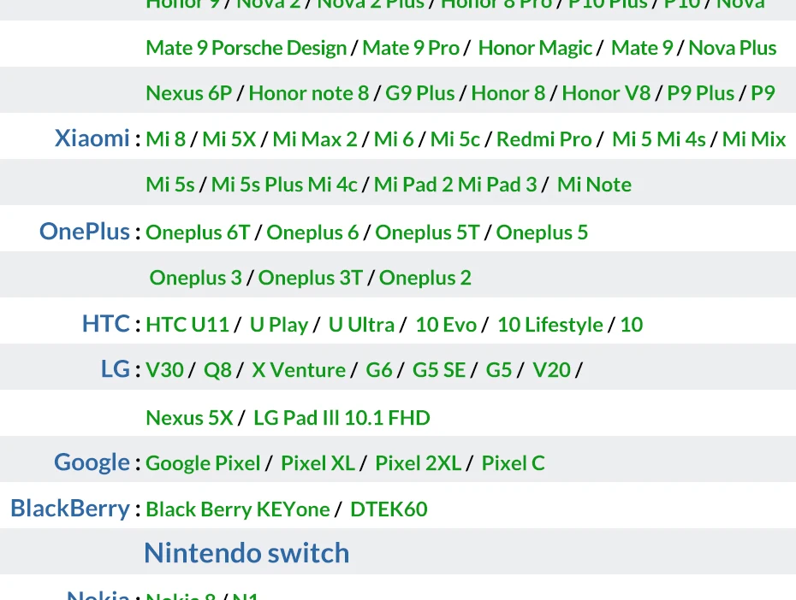Select Mate 9 Porsche Design text

click(x=247, y=48)
